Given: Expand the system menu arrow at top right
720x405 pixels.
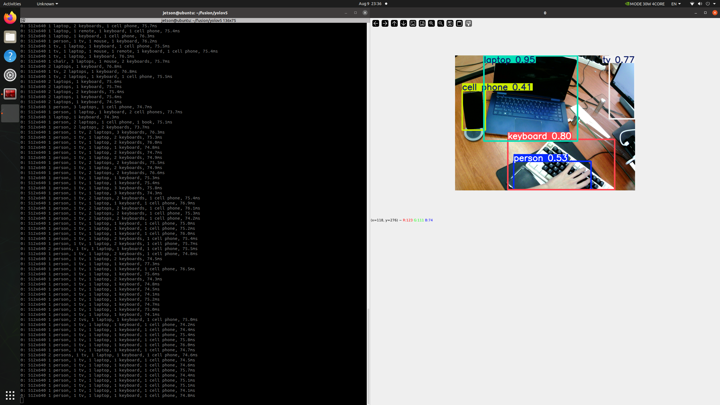Looking at the screenshot, I should [714, 4].
